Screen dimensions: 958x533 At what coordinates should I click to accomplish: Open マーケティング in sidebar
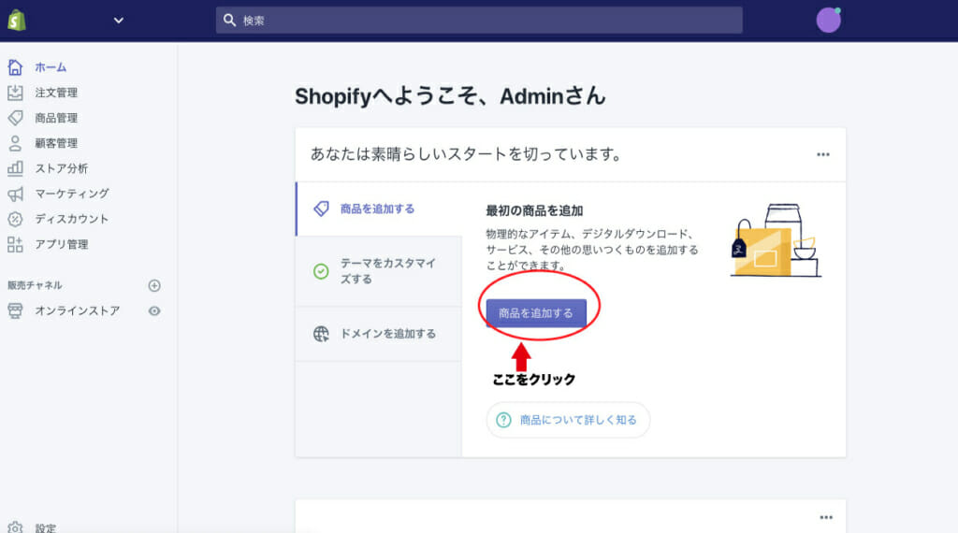click(x=72, y=194)
